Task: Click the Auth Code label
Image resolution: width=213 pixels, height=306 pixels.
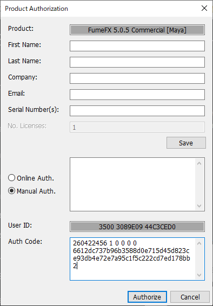Action: [25, 242]
